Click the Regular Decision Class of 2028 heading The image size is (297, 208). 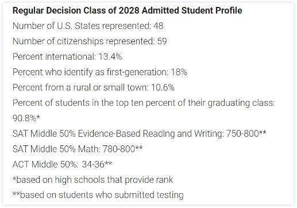128,10
